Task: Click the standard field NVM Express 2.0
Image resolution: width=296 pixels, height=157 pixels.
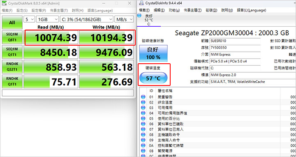Action: tap(253, 75)
